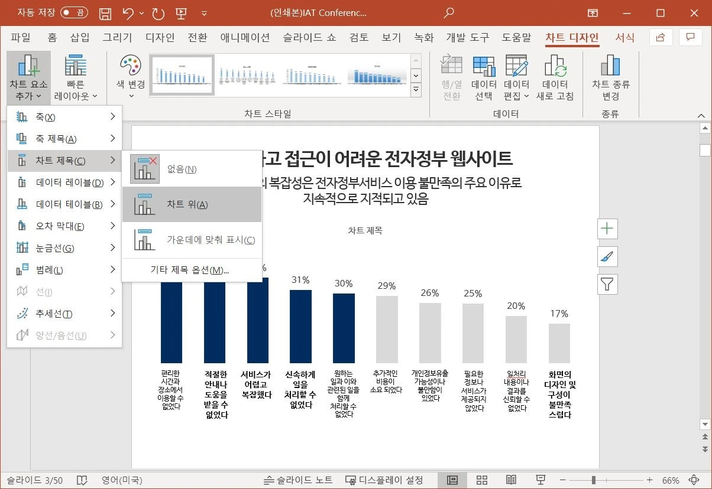
Task: Select the first chart style thumbnail
Action: (x=182, y=75)
